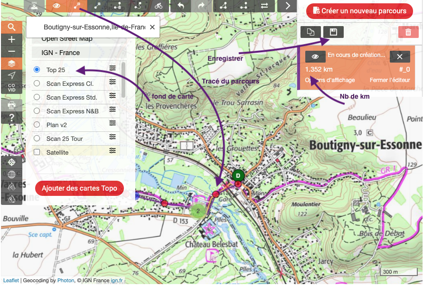Expand the toolbar with the right chevron
423x286 pixels.
(287, 6)
